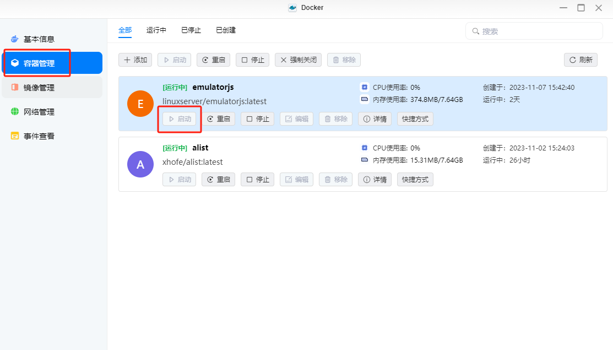Switch to the 全部 tab
613x350 pixels.
pos(125,30)
